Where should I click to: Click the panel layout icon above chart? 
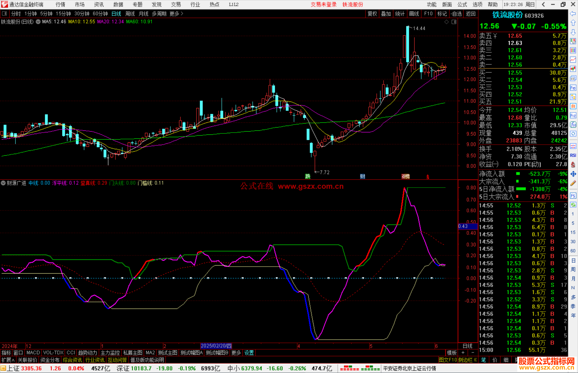(x=454, y=22)
